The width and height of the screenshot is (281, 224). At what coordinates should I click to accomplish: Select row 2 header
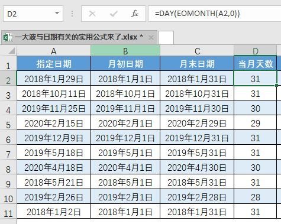[8, 78]
